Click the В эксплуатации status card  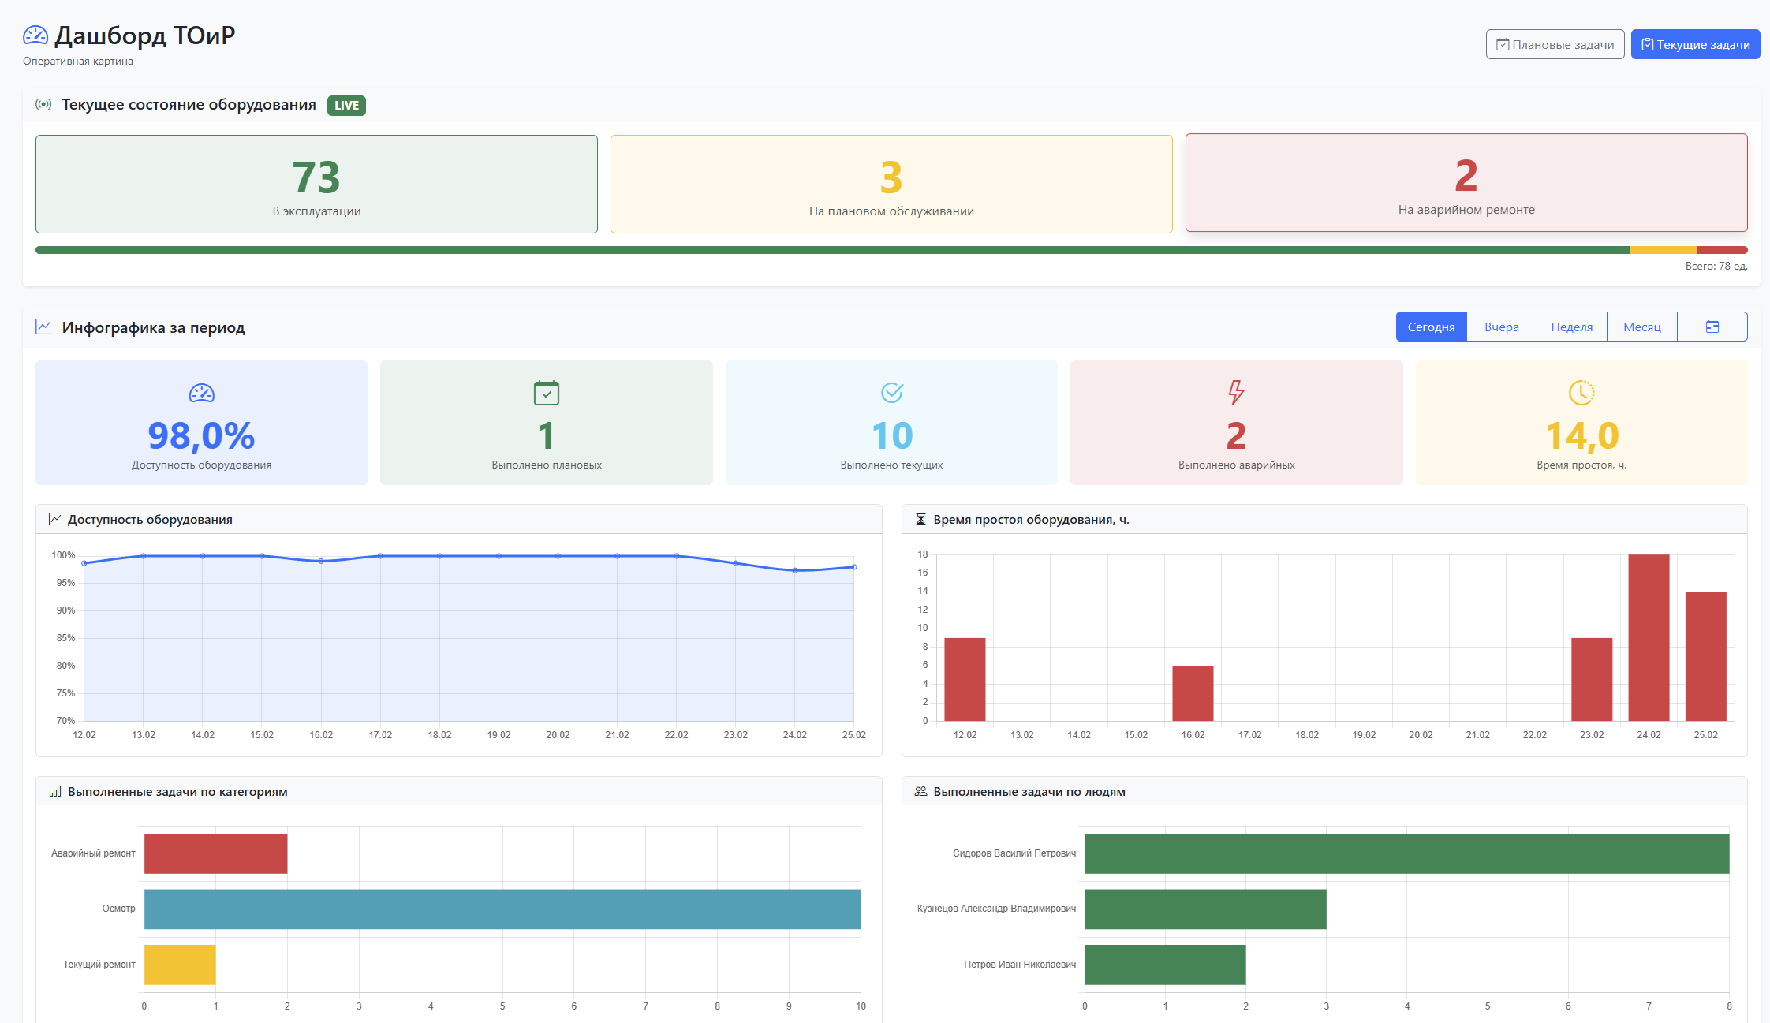[316, 184]
